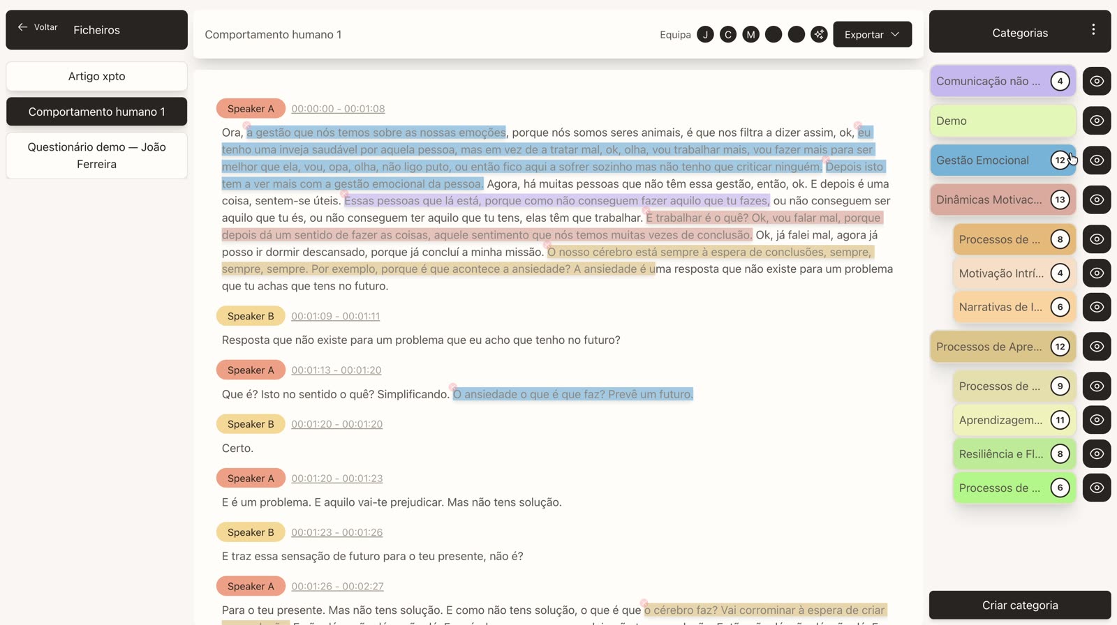Viewport: 1117px width, 625px height.
Task: Open Questionário demo — João Ferreira file
Action: [96, 156]
